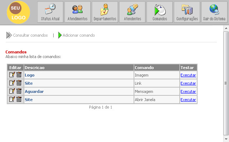
Task: Click the scrollbar up arrow
Action: pyautogui.click(x=226, y=28)
